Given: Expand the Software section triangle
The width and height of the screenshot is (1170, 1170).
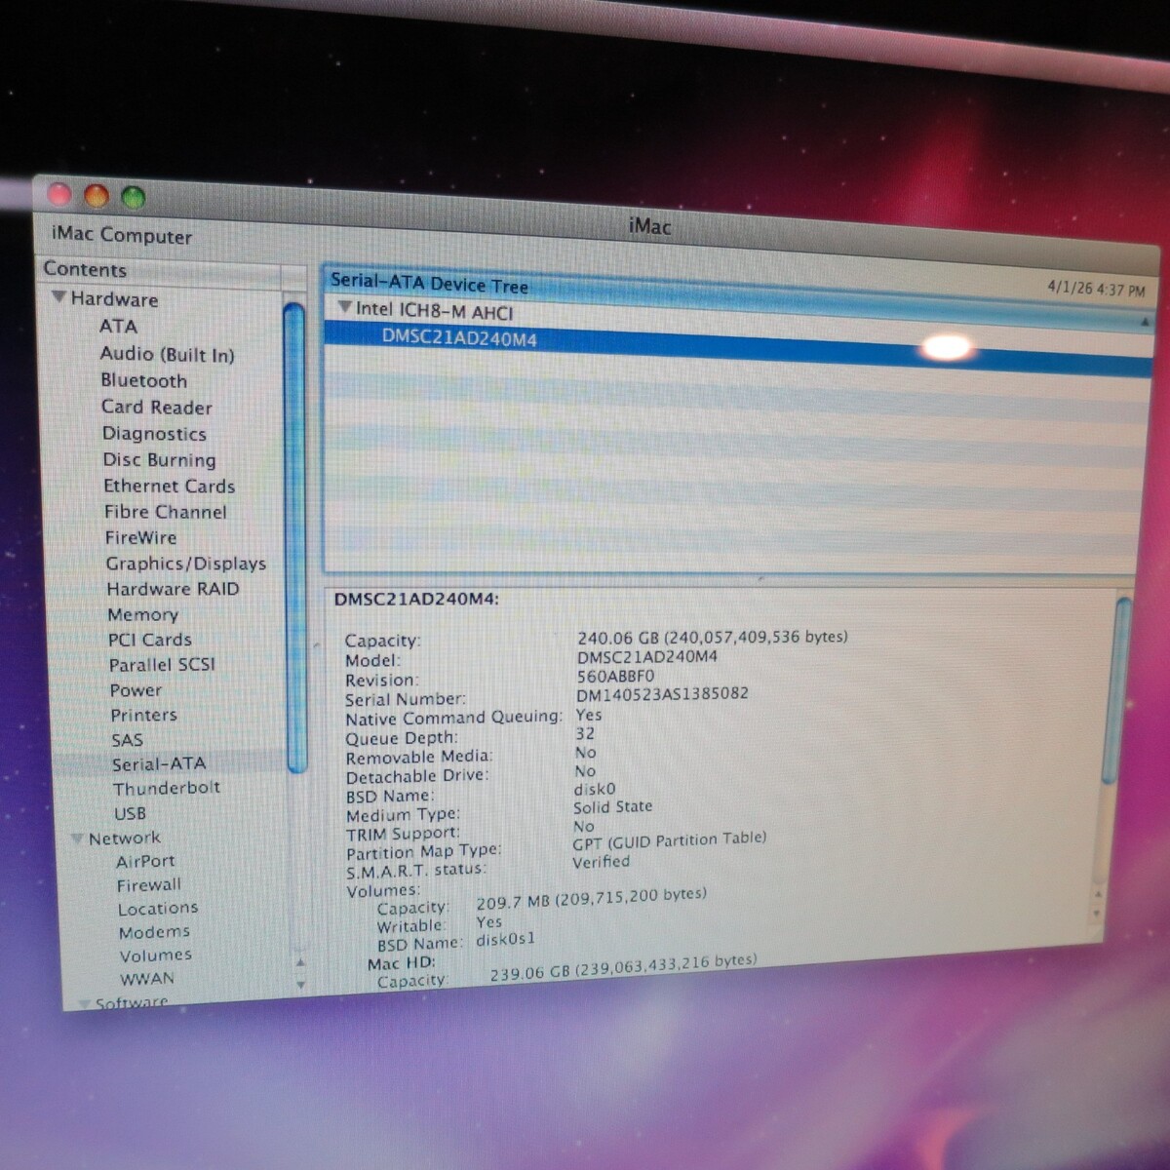Looking at the screenshot, I should (x=85, y=1001).
